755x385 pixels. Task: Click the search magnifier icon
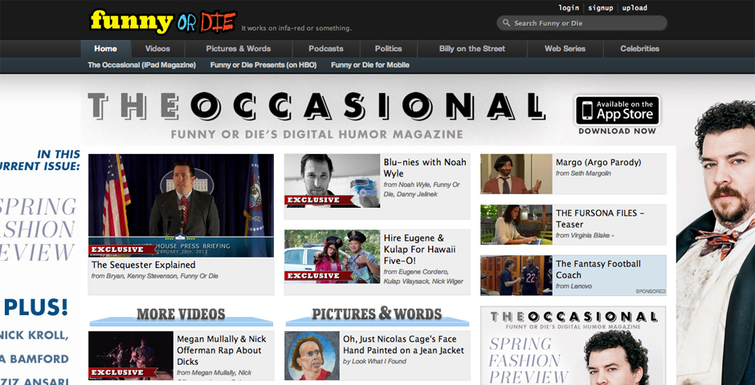(x=506, y=23)
